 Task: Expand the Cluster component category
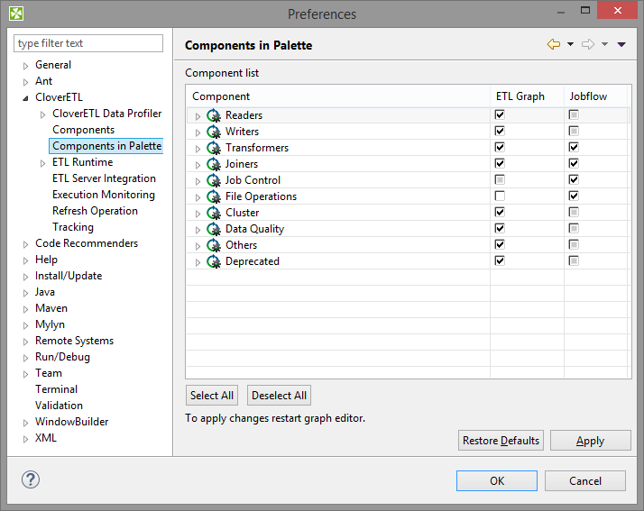tap(198, 214)
